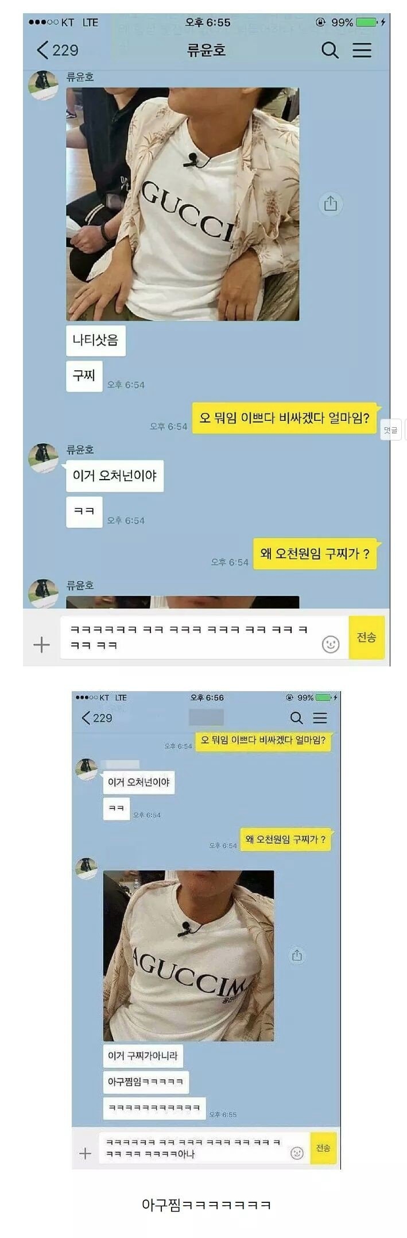Open the large GUCCI t-shirt photo

pyautogui.click(x=183, y=204)
